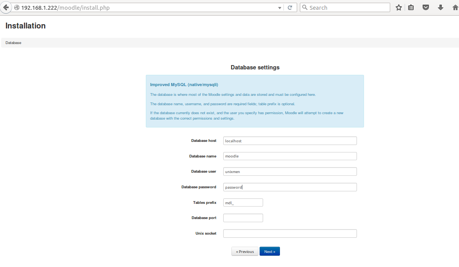The height and width of the screenshot is (267, 459).
Task: Click the Database password label
Action: (x=199, y=187)
